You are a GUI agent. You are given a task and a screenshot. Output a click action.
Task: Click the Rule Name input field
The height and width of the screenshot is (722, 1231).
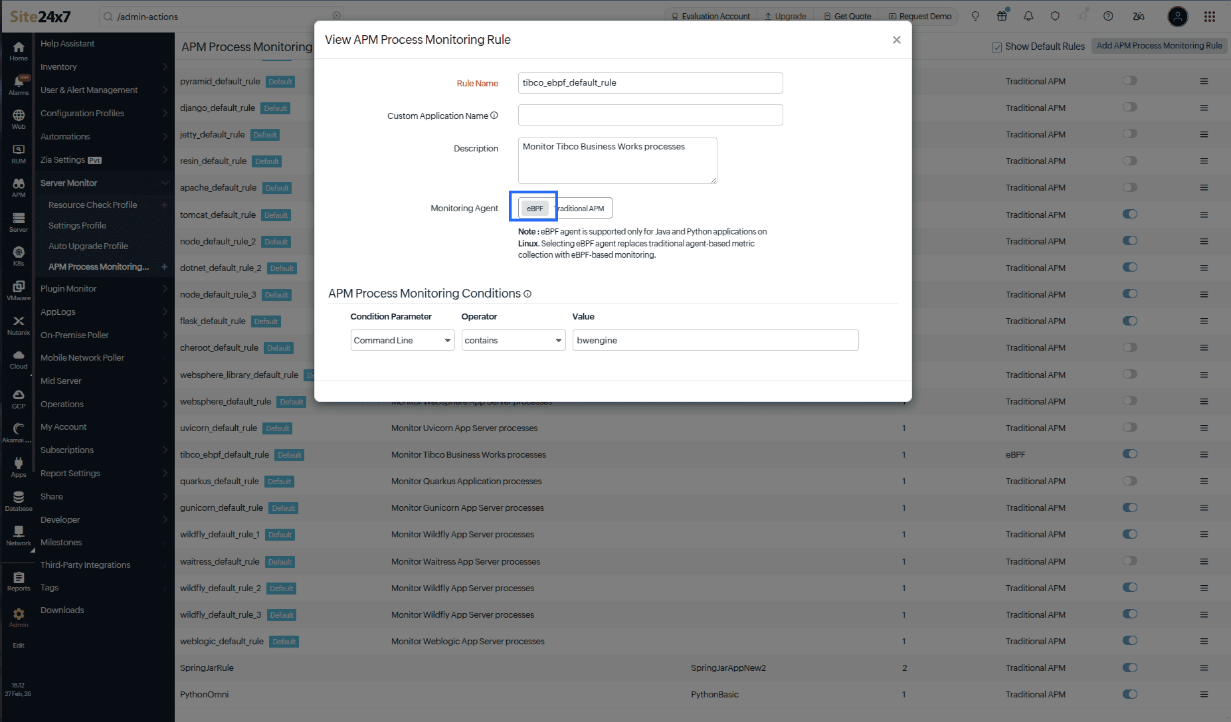pyautogui.click(x=650, y=83)
